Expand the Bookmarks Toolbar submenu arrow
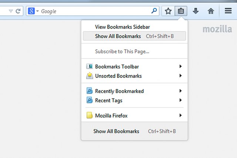The width and height of the screenshot is (237, 158). 180,66
